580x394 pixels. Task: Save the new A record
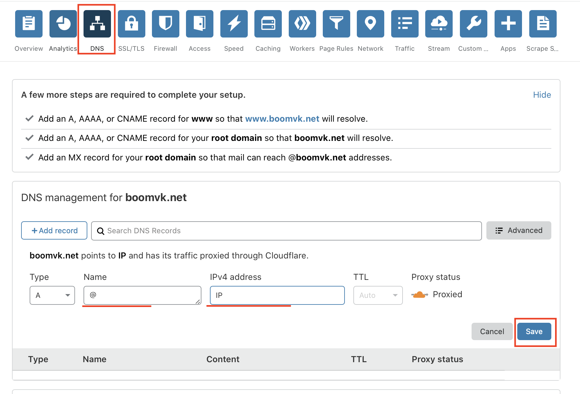(x=534, y=331)
